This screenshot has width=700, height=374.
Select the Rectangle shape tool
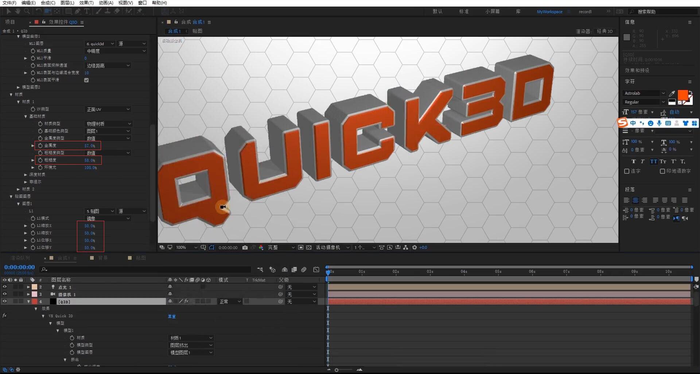pyautogui.click(x=68, y=11)
